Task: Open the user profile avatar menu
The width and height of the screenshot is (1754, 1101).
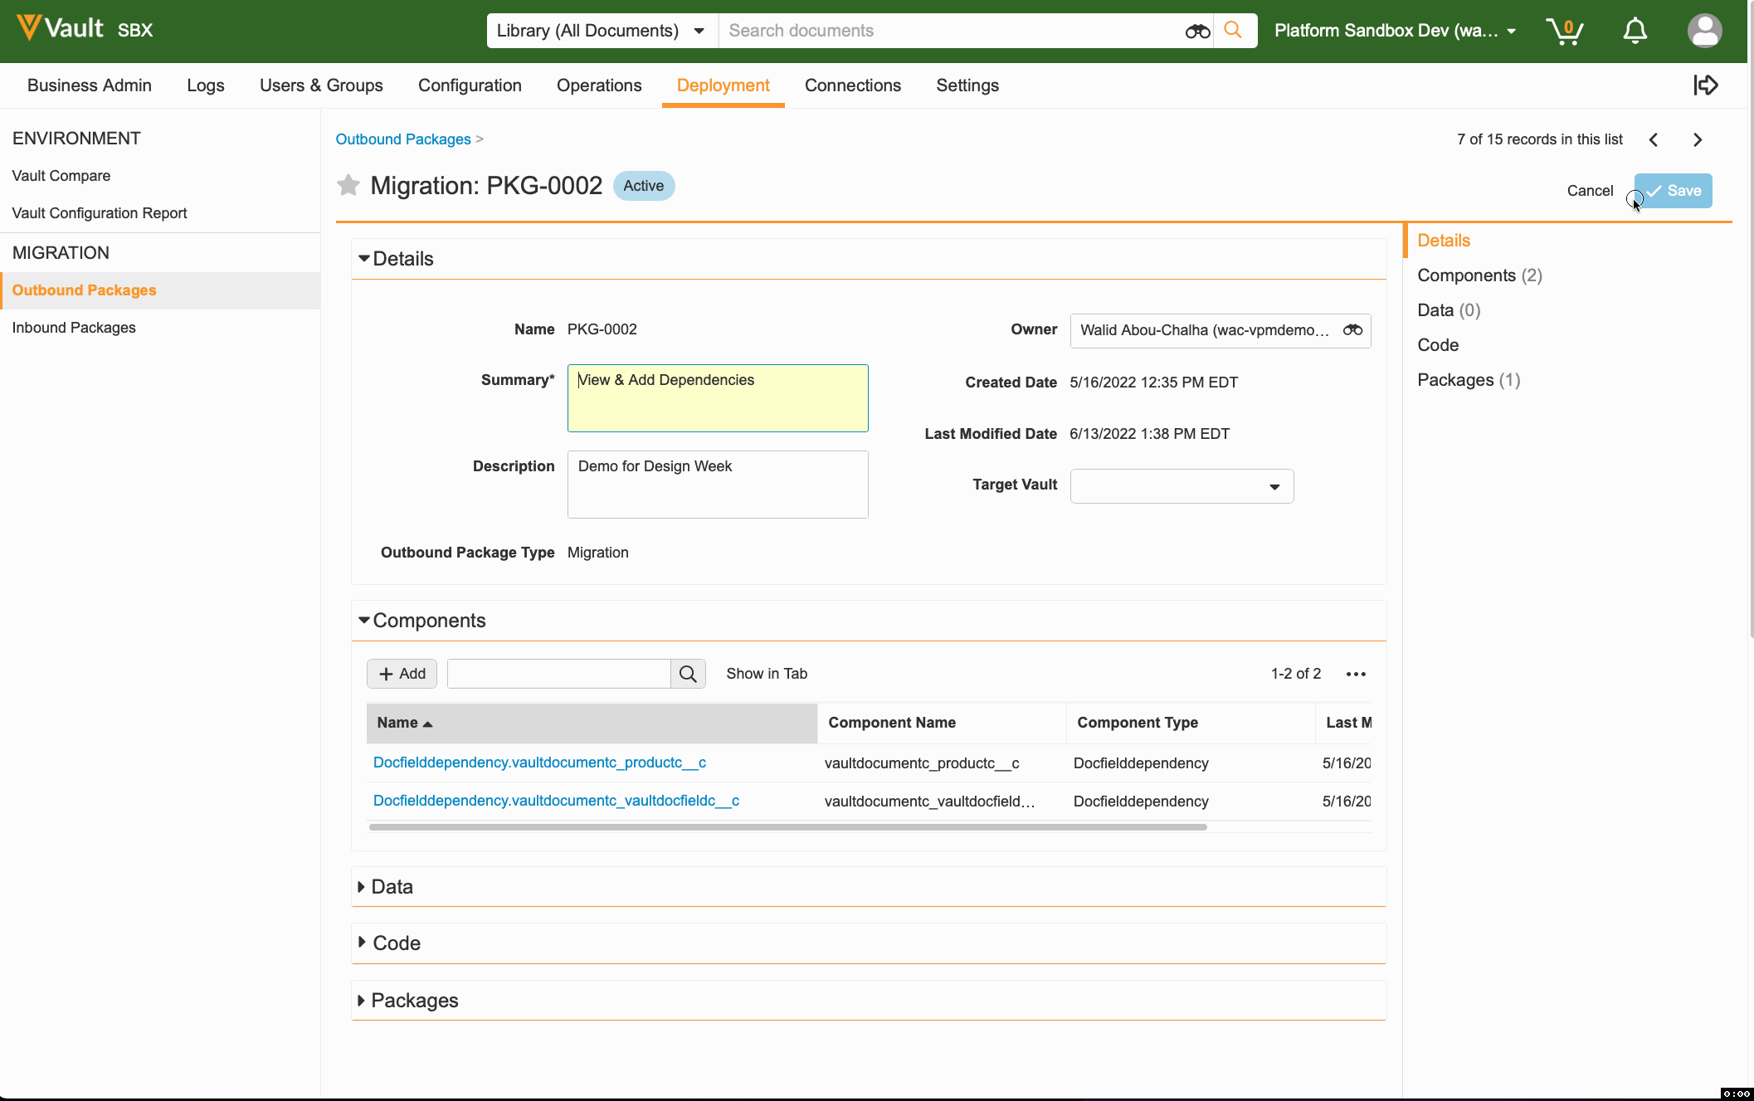Action: coord(1704,31)
